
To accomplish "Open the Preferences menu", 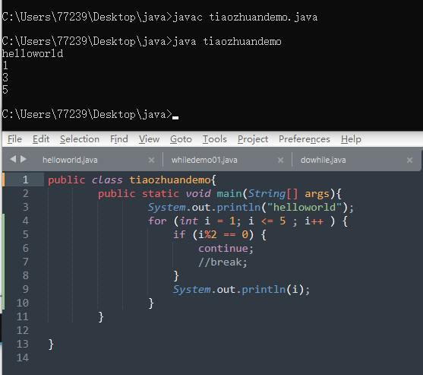I will tap(305, 139).
